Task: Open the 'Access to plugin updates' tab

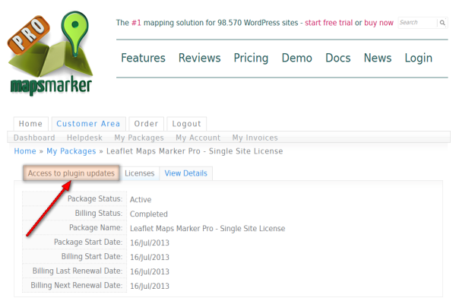Action: coord(71,173)
